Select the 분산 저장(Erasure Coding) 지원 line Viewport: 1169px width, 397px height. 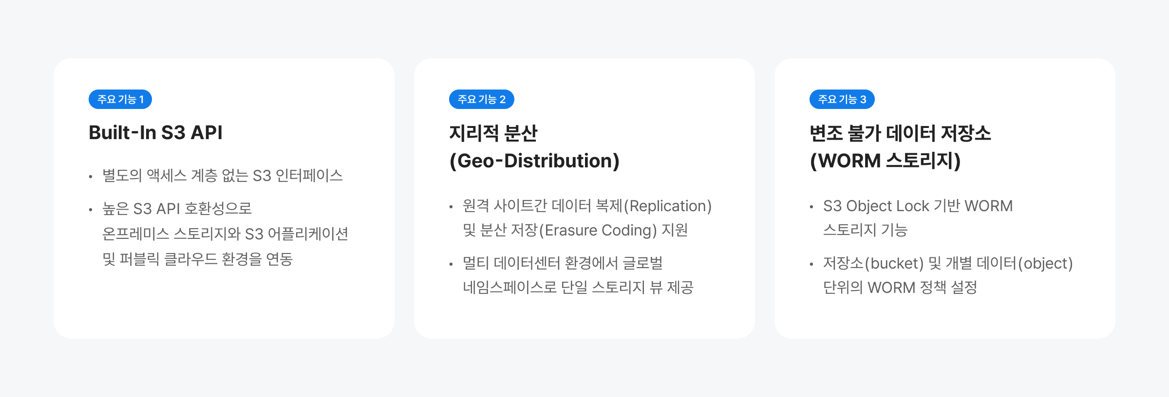pos(575,230)
